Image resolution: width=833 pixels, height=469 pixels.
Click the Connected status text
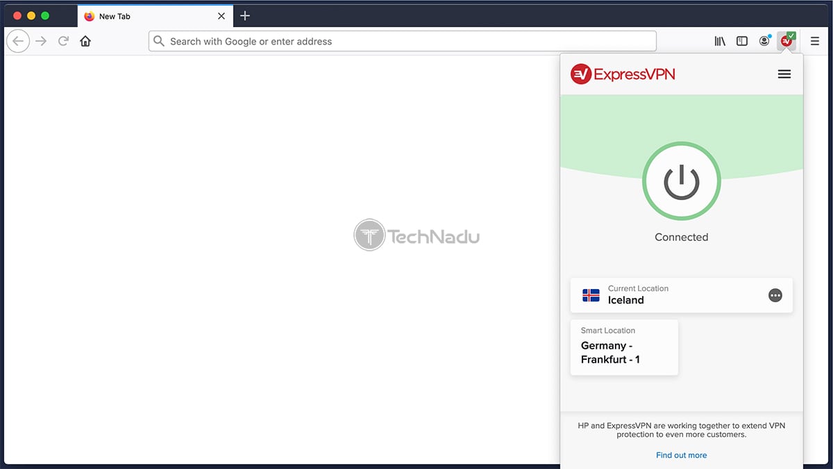click(x=682, y=237)
